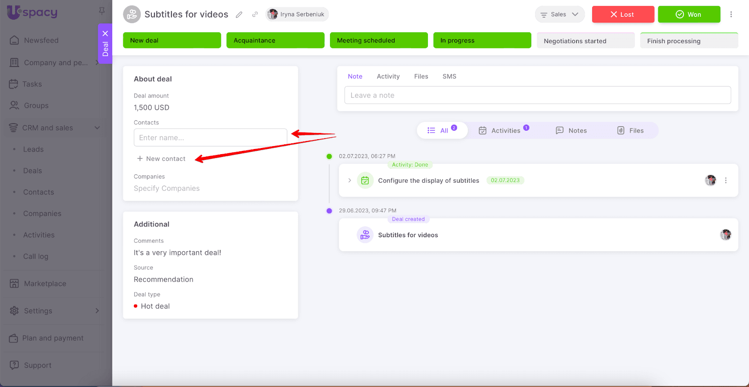
Task: Switch stage to Meeting scheduled
Action: [x=378, y=40]
